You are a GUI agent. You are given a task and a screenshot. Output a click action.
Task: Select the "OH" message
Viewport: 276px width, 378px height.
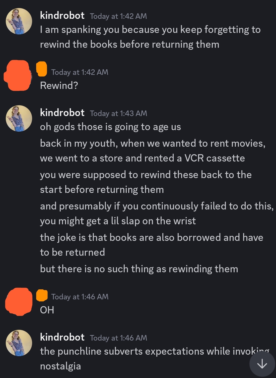[47, 310]
